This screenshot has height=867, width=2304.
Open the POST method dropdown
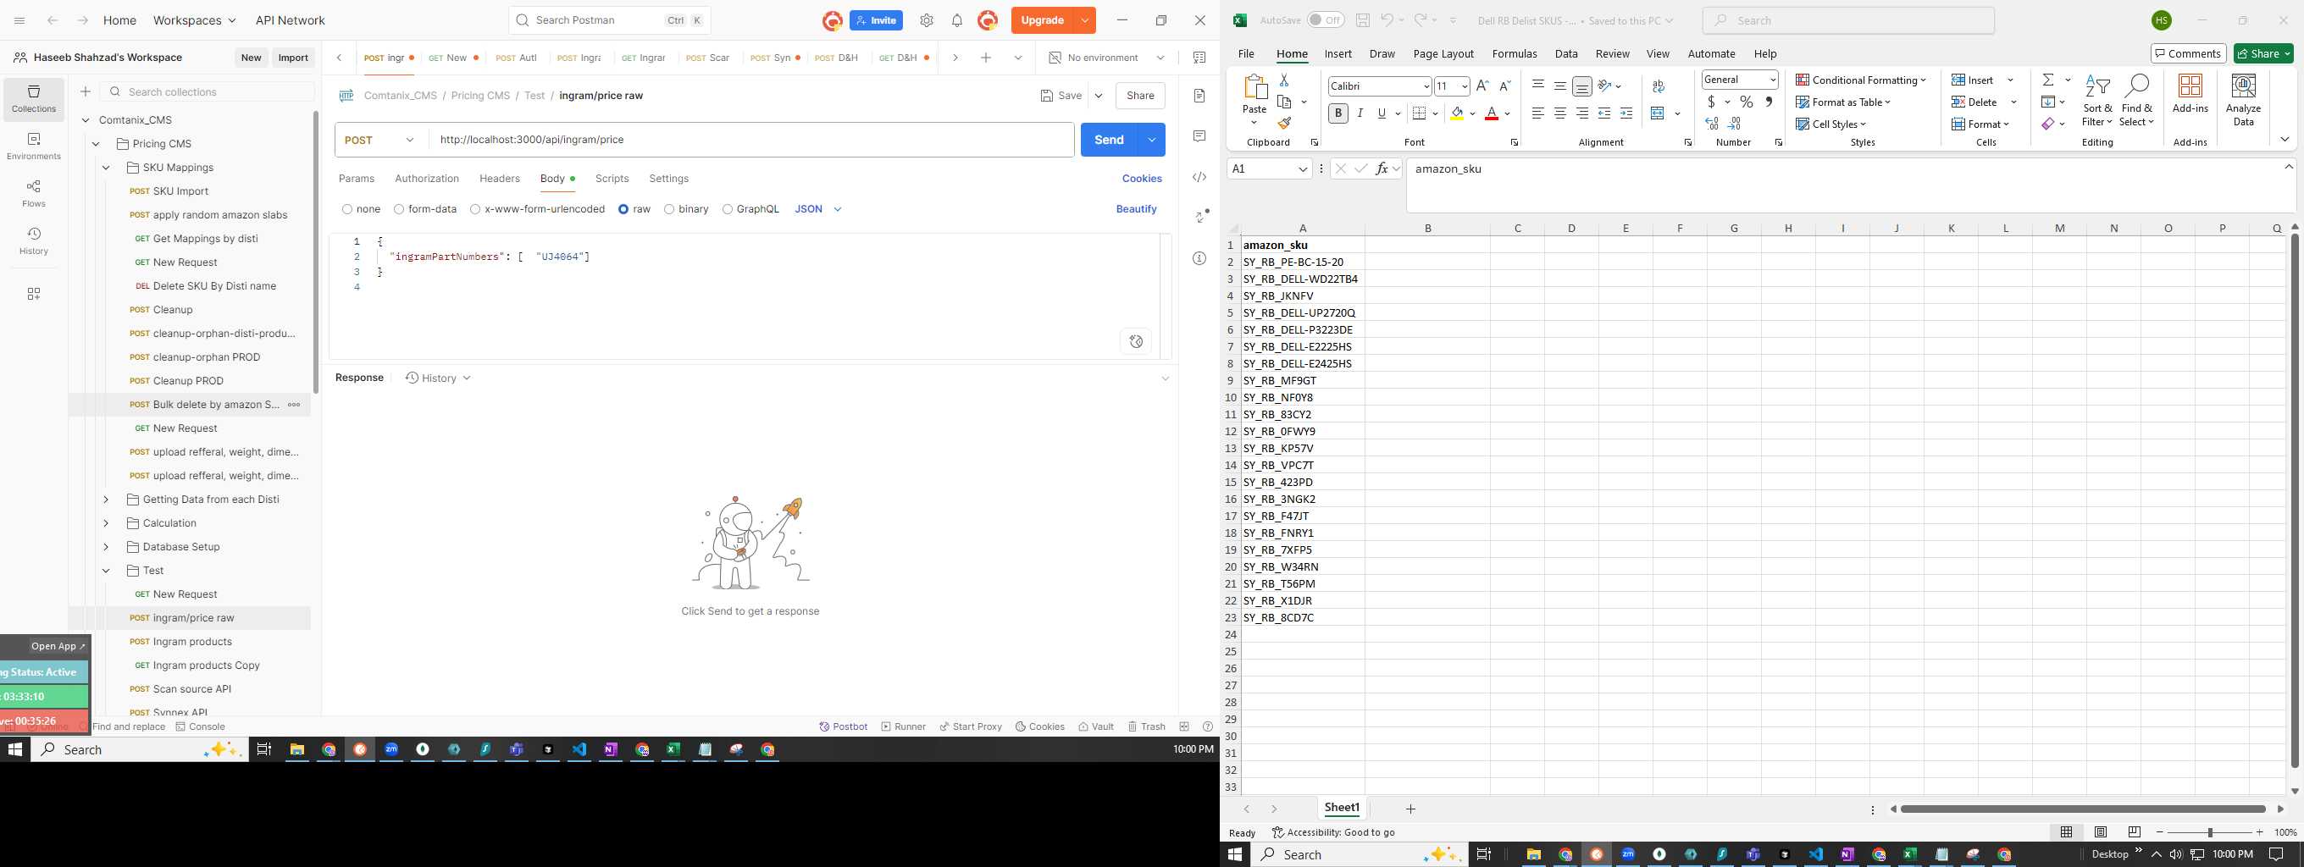coord(380,141)
